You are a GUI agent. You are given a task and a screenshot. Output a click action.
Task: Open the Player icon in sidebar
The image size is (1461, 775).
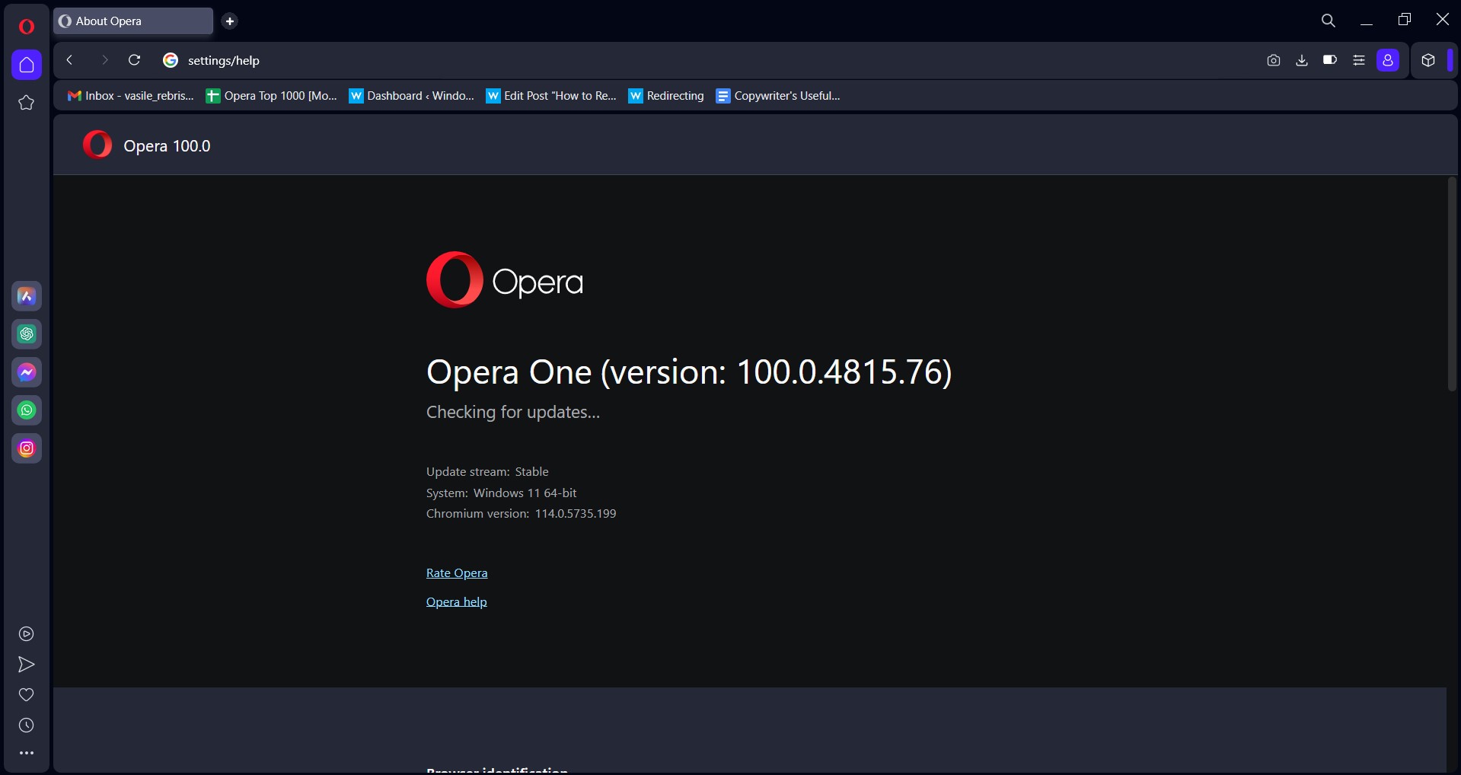(x=27, y=634)
